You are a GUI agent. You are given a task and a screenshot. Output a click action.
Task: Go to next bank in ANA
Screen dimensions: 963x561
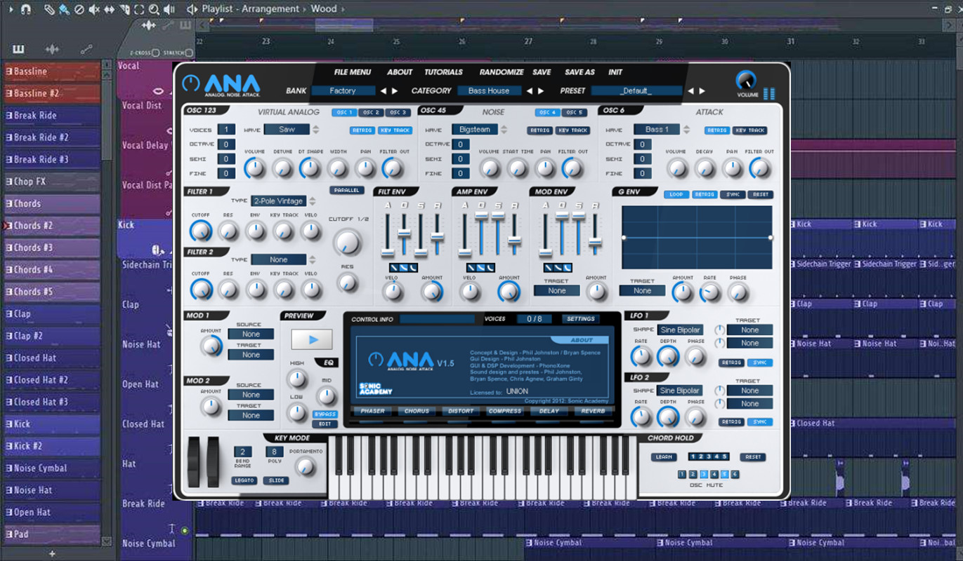pos(395,90)
